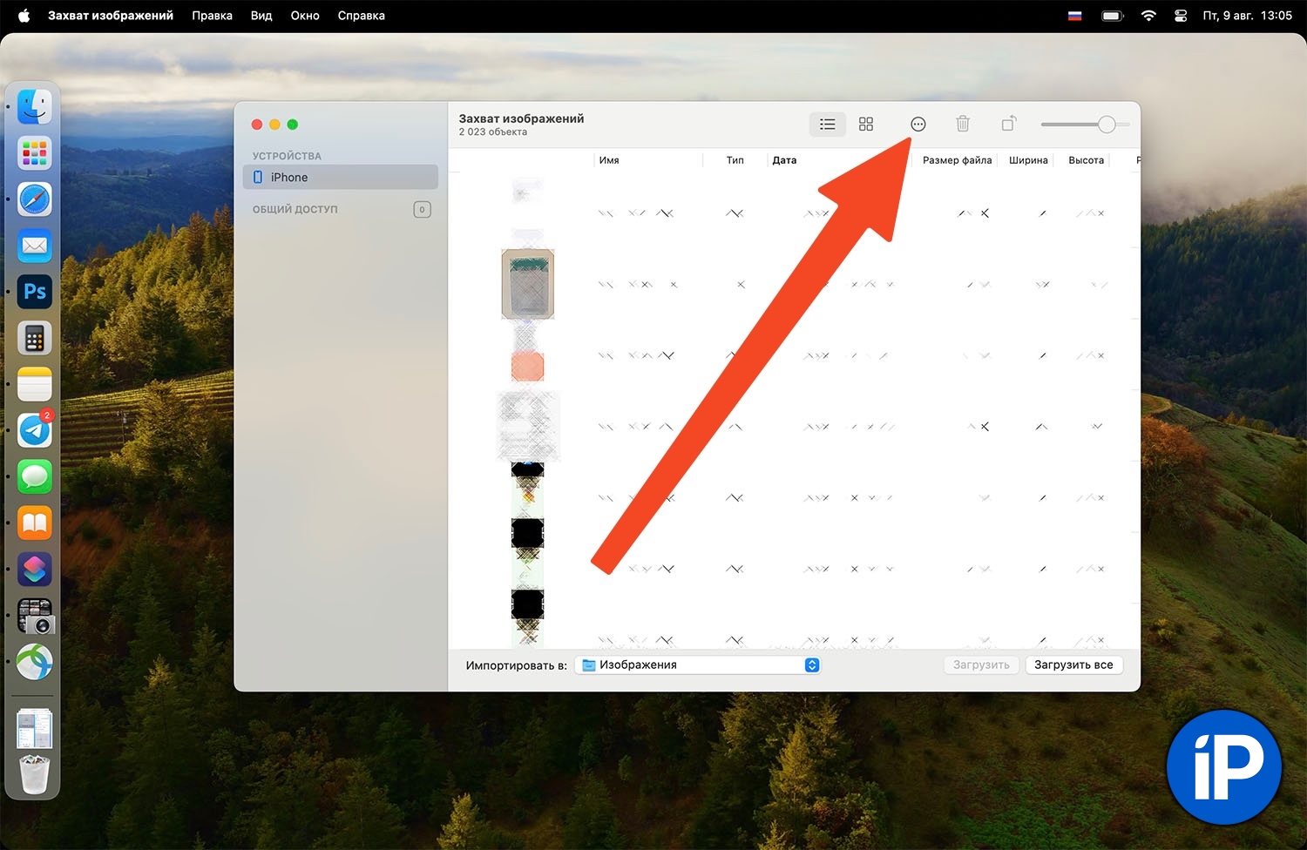The width and height of the screenshot is (1307, 850).
Task: Launch Photoshop from the Dock
Action: (x=35, y=292)
